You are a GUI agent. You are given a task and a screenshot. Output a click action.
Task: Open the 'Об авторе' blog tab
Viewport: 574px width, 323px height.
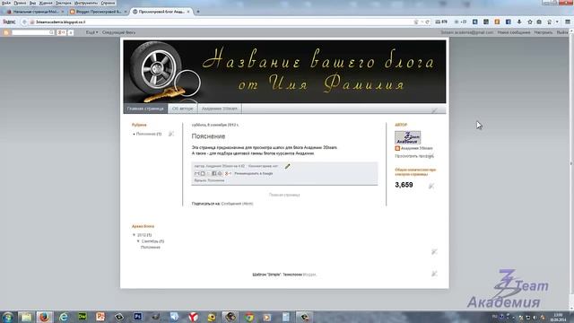(182, 109)
